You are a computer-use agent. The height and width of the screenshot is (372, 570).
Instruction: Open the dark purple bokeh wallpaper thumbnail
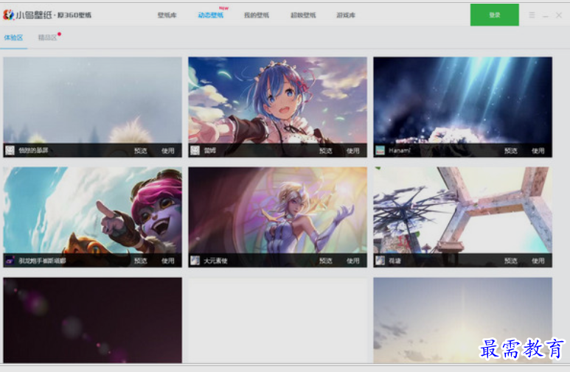(92, 320)
